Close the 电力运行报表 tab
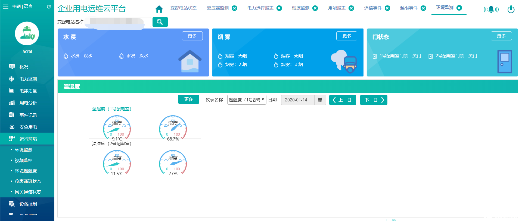The image size is (522, 221). pyautogui.click(x=279, y=8)
